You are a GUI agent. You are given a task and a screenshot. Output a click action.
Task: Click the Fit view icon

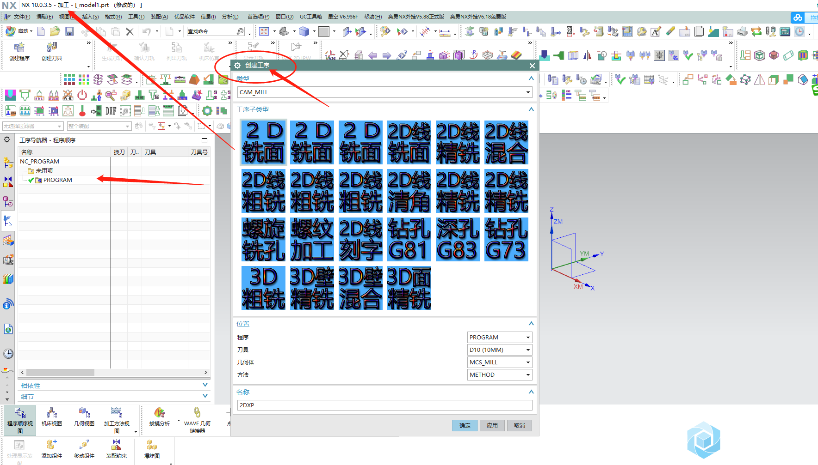[264, 31]
